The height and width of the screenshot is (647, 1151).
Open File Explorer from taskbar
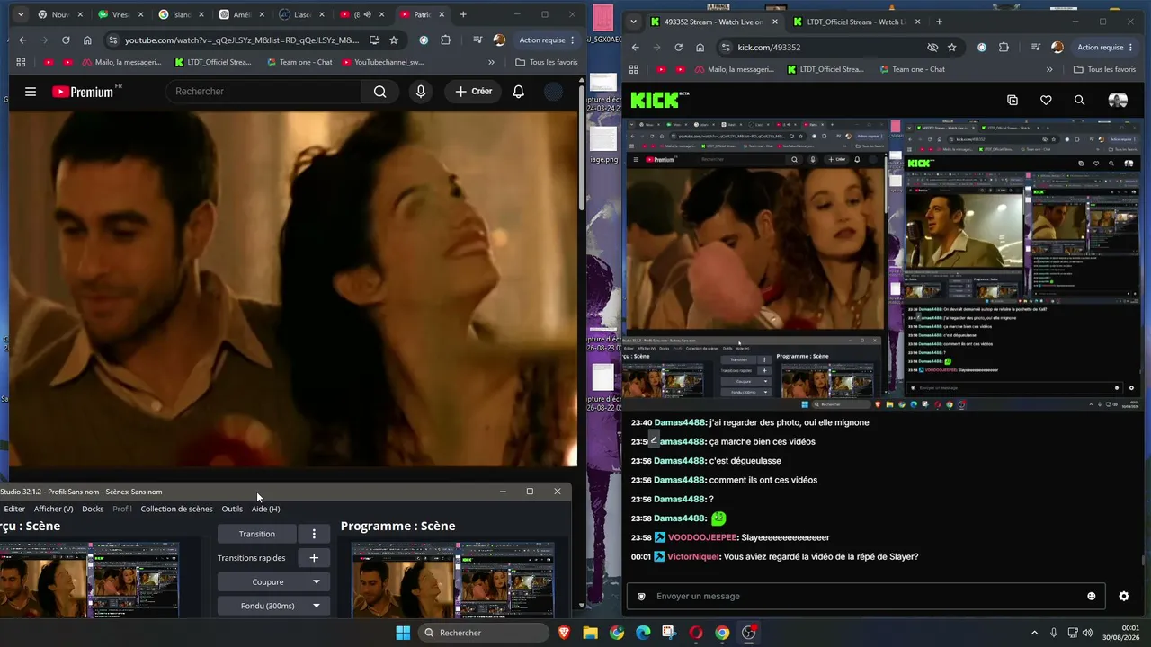click(590, 633)
